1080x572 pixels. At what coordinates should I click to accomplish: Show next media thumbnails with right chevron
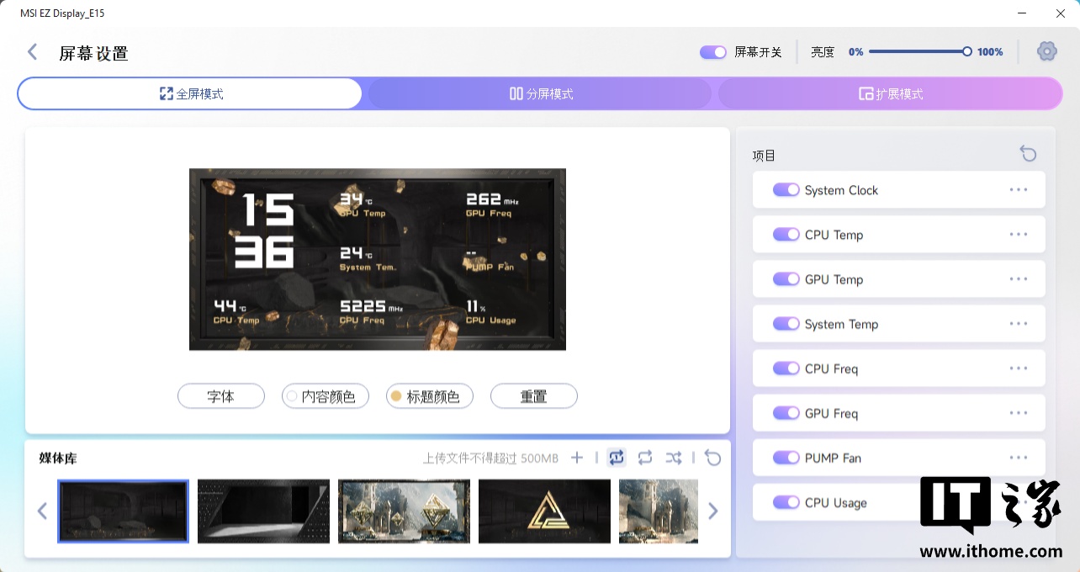click(713, 511)
